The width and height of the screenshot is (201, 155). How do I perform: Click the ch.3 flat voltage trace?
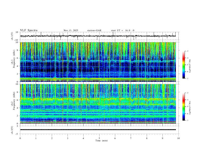click(x=98, y=130)
